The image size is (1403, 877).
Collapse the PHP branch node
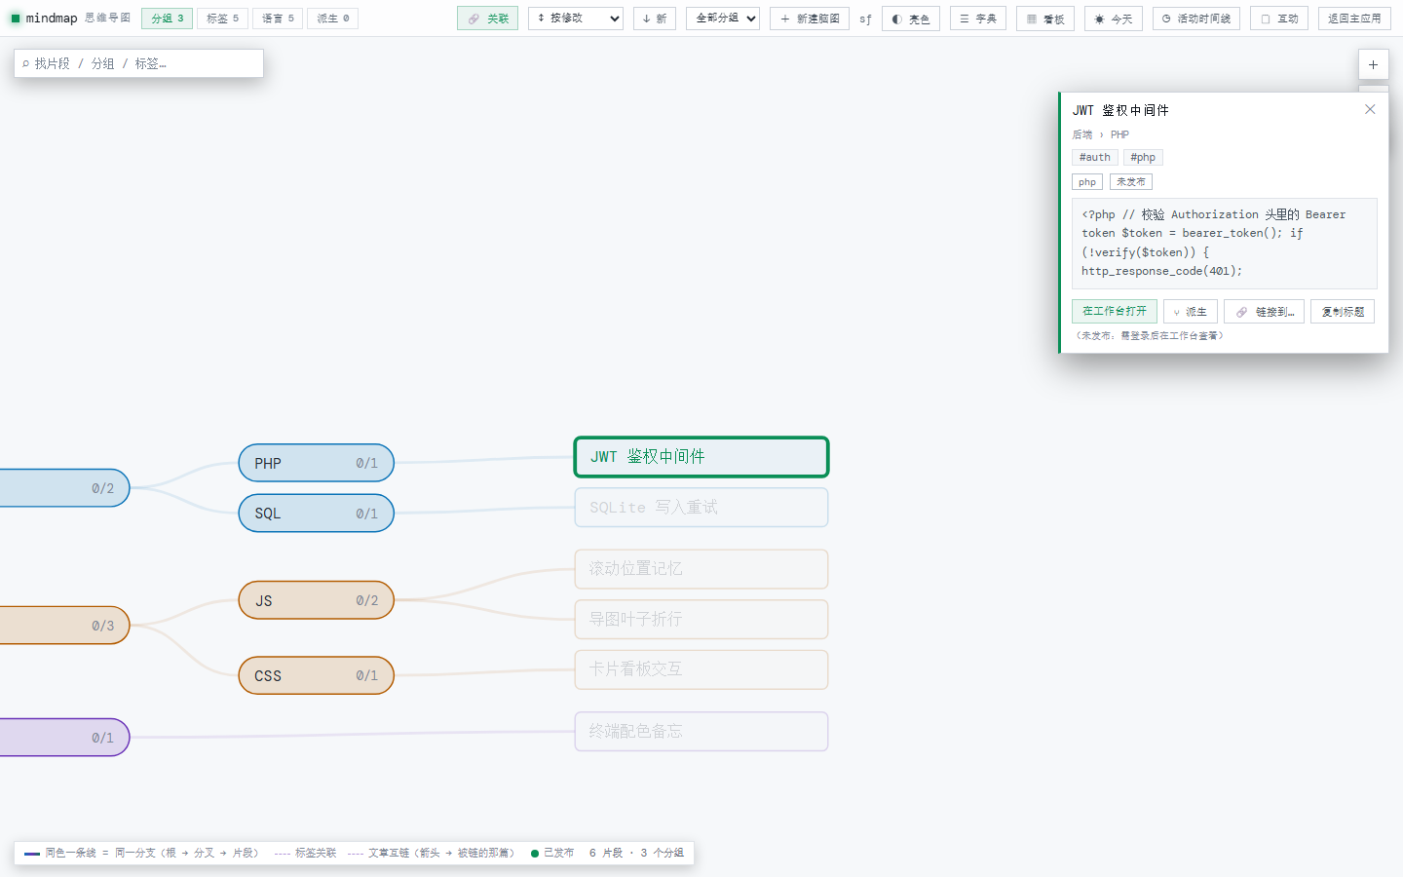click(317, 463)
